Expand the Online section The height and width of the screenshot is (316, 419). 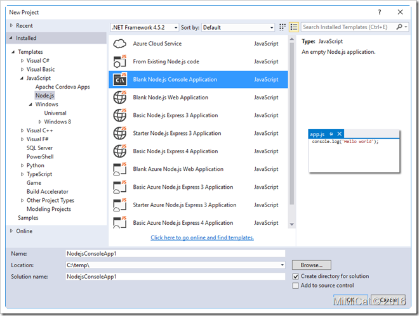point(11,231)
